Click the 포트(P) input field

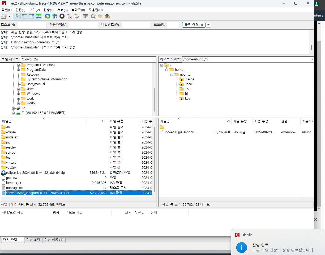[173, 25]
